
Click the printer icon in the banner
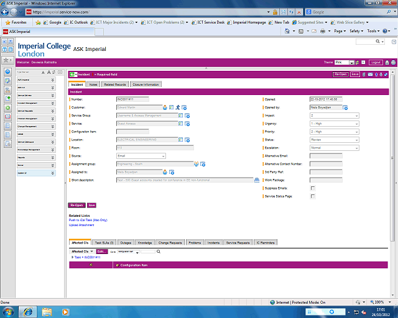393,63
